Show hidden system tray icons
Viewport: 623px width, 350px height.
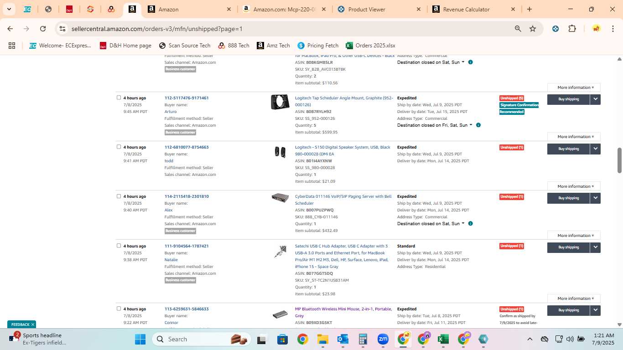(530, 339)
